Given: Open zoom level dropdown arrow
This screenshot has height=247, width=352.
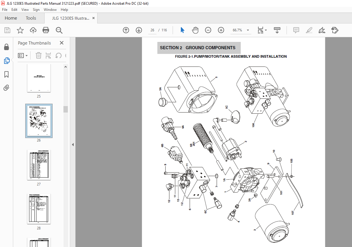Looking at the screenshot, I should (x=248, y=30).
